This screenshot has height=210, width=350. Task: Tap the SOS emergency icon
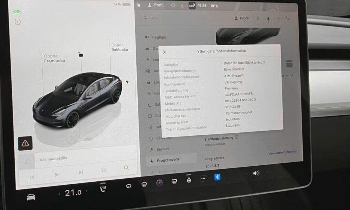192,6
